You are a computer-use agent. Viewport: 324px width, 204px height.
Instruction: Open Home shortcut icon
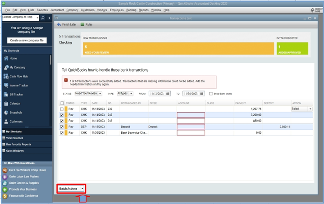pos(6,59)
